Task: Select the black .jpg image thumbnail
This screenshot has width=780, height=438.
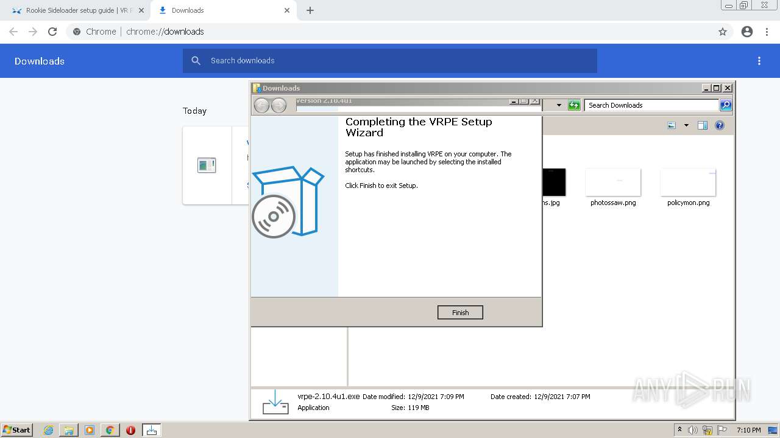Action: pyautogui.click(x=554, y=182)
